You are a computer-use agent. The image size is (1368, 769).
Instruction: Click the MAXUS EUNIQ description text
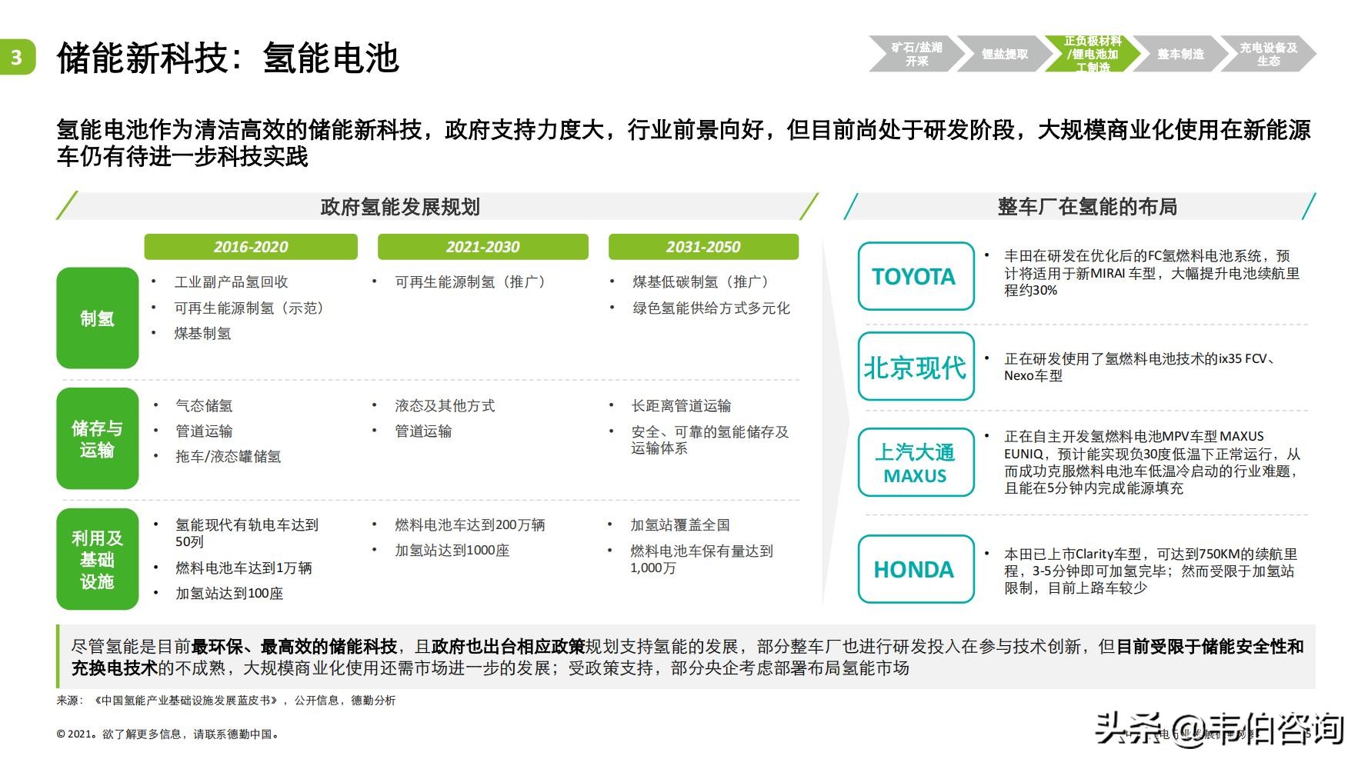point(1152,462)
